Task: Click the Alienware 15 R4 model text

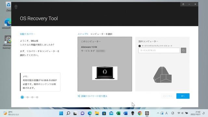Action: (x=89, y=47)
